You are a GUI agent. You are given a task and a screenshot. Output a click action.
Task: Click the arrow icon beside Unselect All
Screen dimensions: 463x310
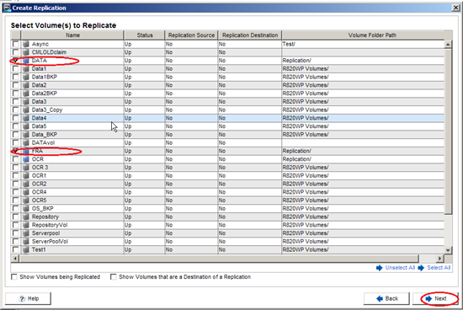click(x=379, y=268)
